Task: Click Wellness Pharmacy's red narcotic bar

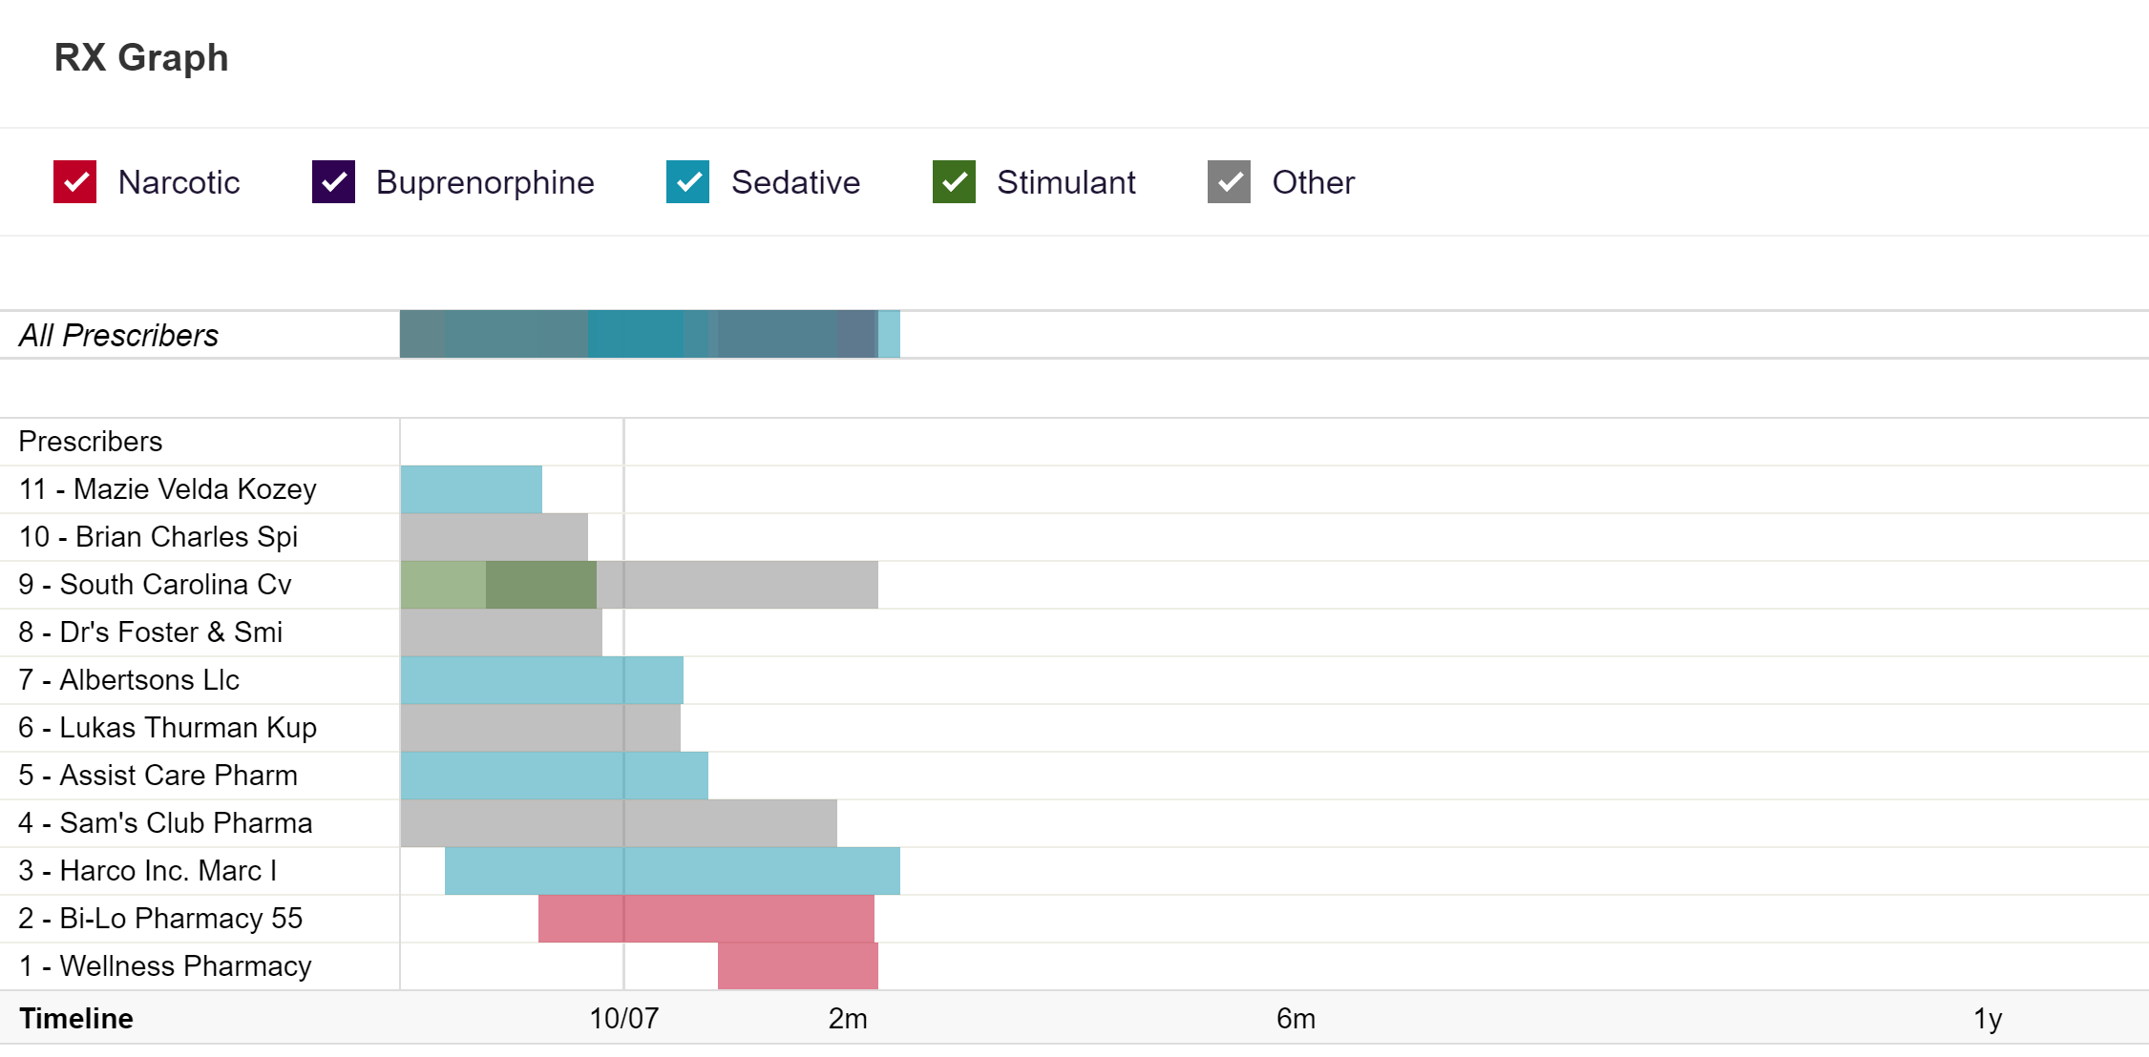Action: [x=797, y=966]
